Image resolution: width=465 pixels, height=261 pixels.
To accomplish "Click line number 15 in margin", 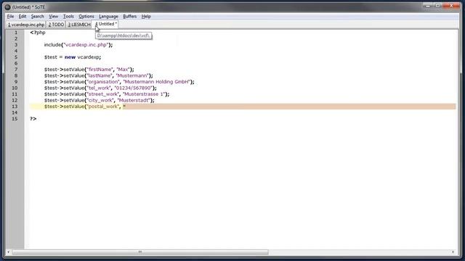I will (x=15, y=119).
